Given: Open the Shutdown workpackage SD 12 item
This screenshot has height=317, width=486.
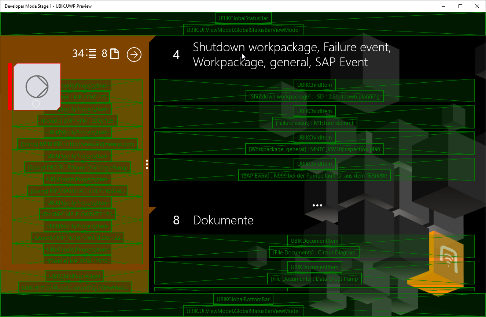Looking at the screenshot, I should [x=314, y=97].
